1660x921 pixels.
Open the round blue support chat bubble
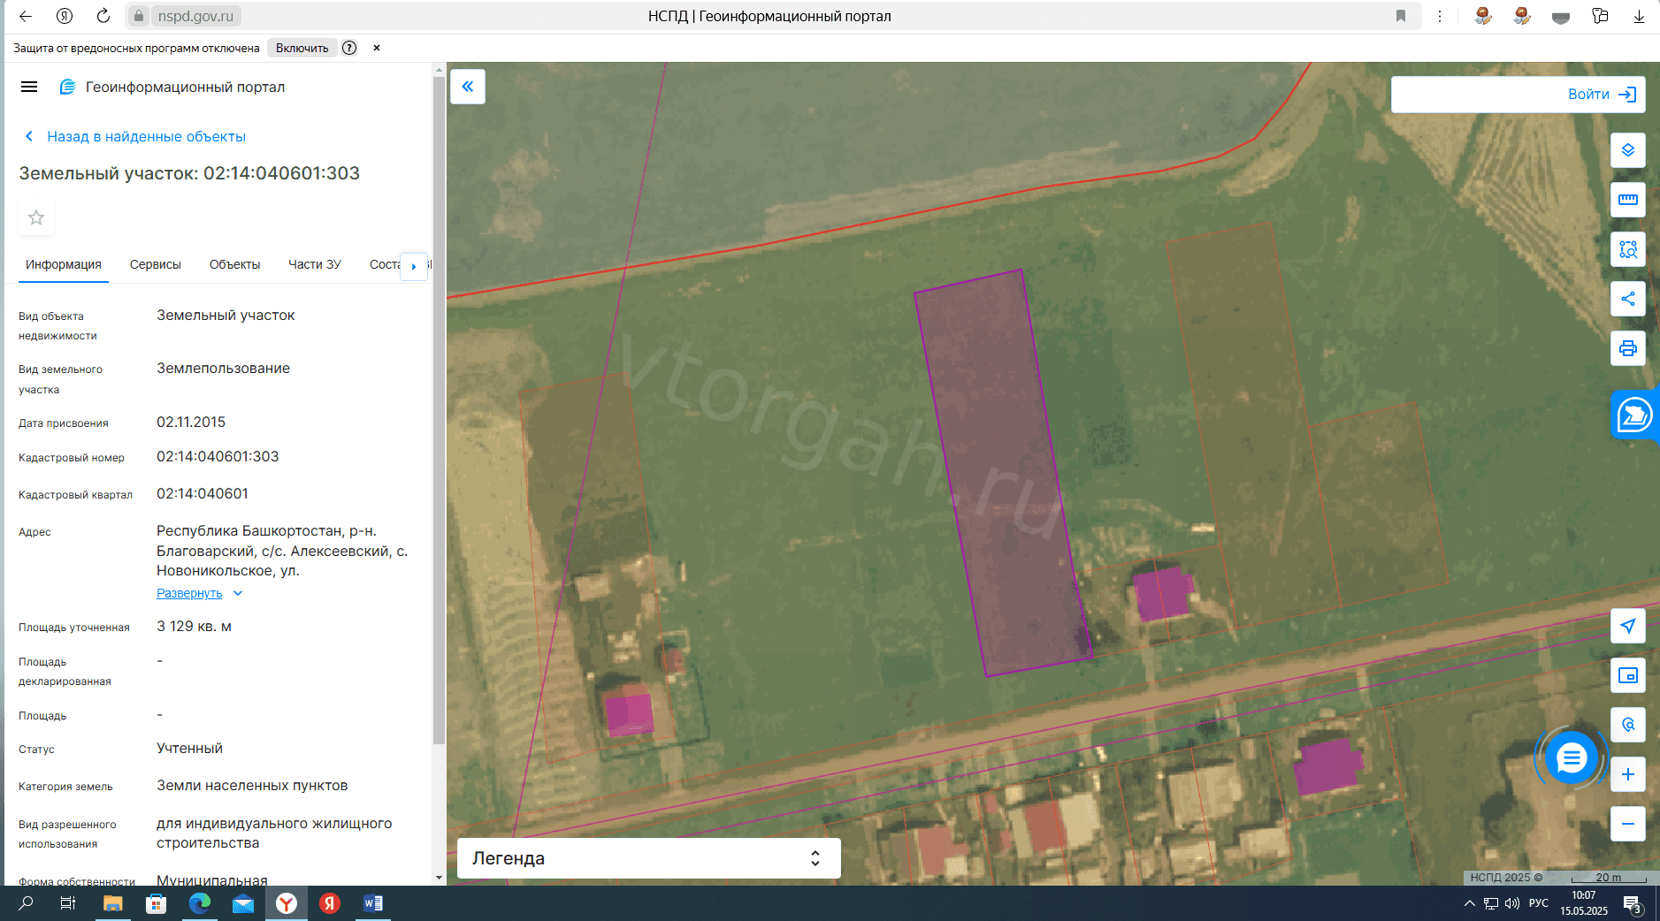pyautogui.click(x=1572, y=757)
